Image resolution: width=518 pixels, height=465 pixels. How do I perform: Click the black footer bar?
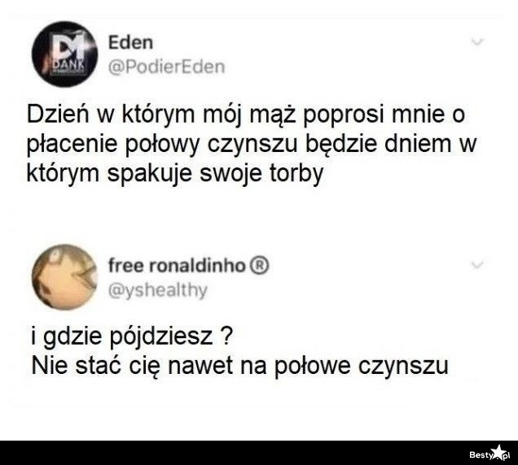[x=259, y=453]
